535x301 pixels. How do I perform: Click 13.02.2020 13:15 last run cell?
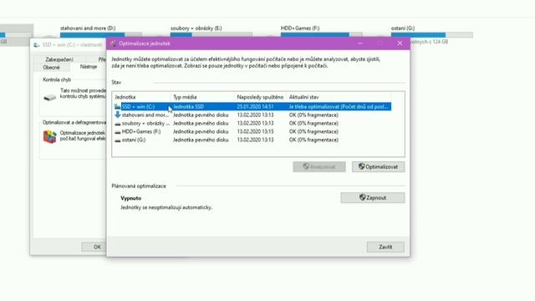click(255, 131)
